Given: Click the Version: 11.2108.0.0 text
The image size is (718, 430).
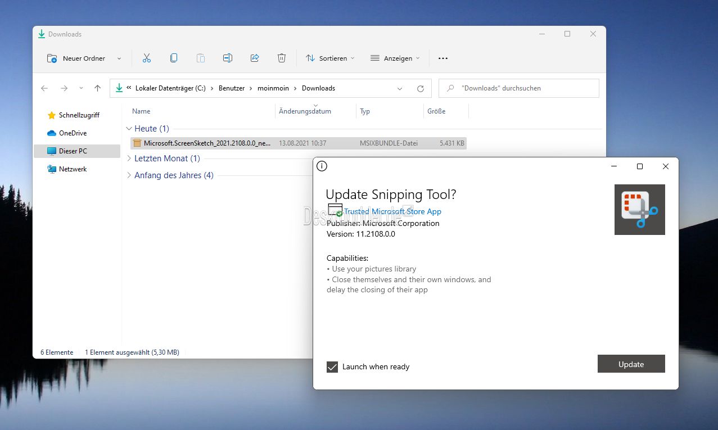Looking at the screenshot, I should 361,234.
